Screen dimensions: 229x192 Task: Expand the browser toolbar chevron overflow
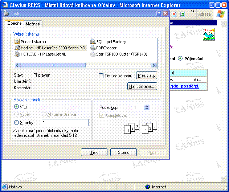(193, 11)
